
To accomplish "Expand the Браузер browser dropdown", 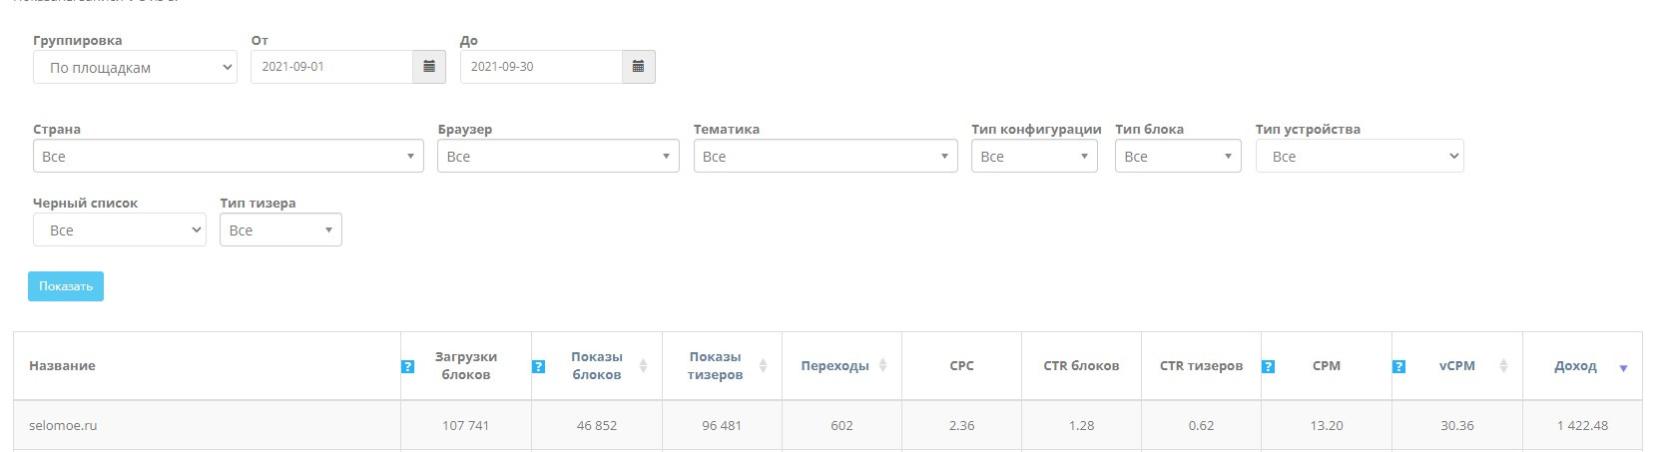I will (558, 157).
